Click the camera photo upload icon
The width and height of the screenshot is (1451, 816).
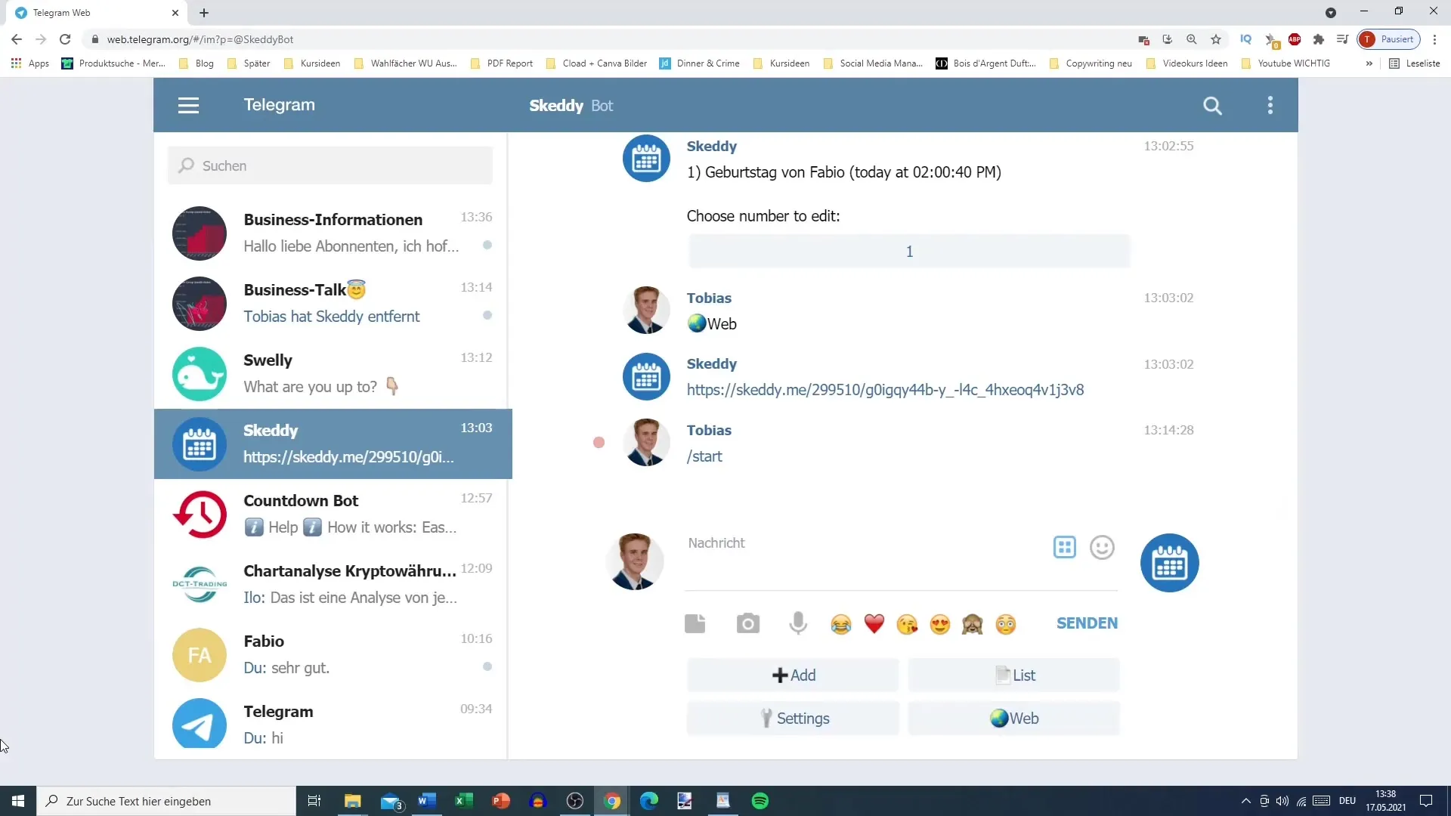coord(747,624)
